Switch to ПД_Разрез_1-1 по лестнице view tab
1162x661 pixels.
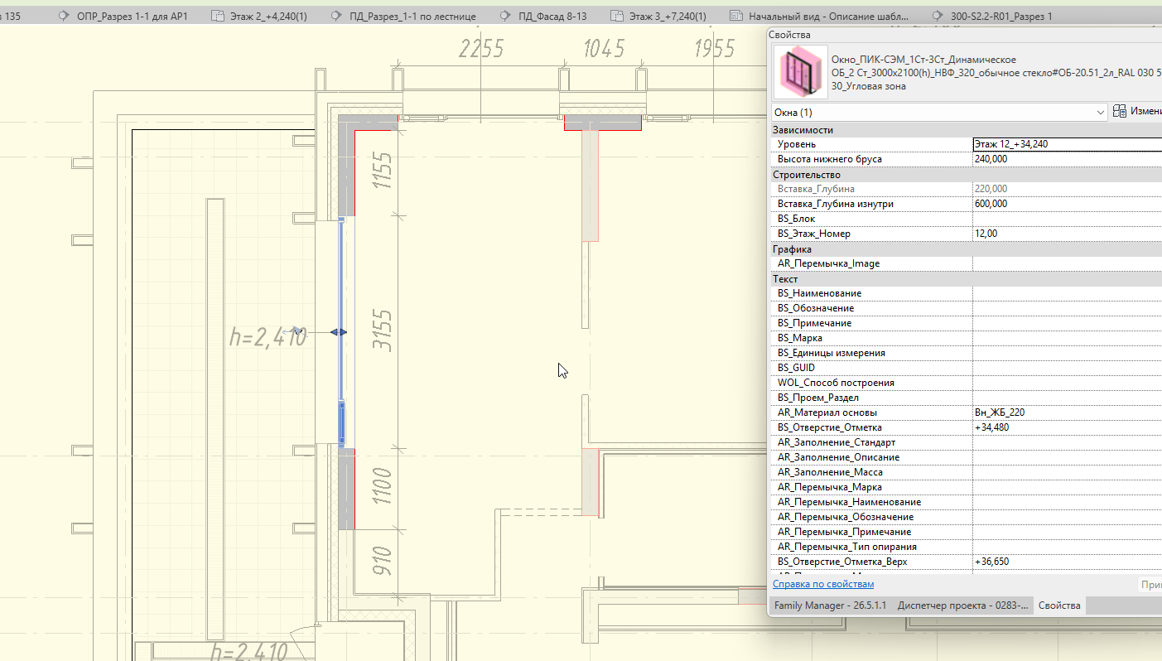coord(410,16)
